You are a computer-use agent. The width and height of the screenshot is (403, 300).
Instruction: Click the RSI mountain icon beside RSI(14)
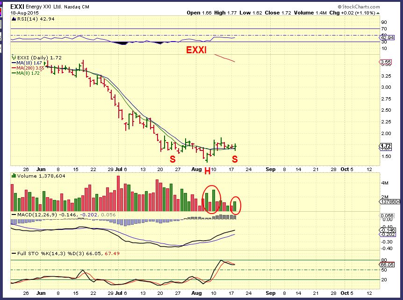coord(14,19)
